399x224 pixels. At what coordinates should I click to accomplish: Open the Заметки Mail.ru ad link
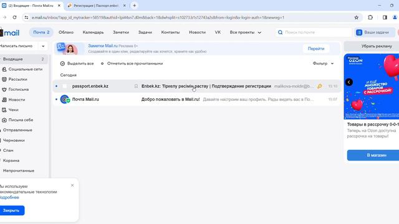pos(103,45)
